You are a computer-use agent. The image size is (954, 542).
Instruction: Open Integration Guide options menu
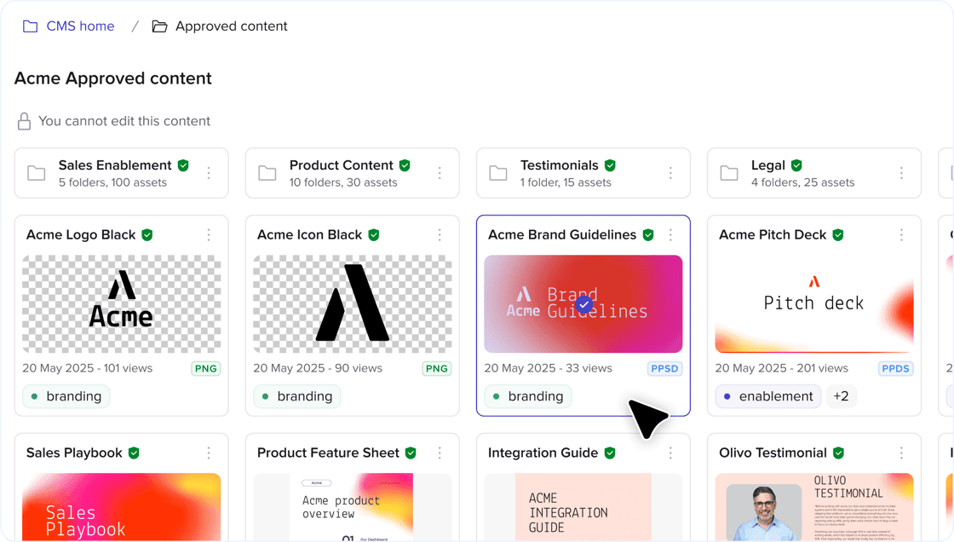(670, 453)
